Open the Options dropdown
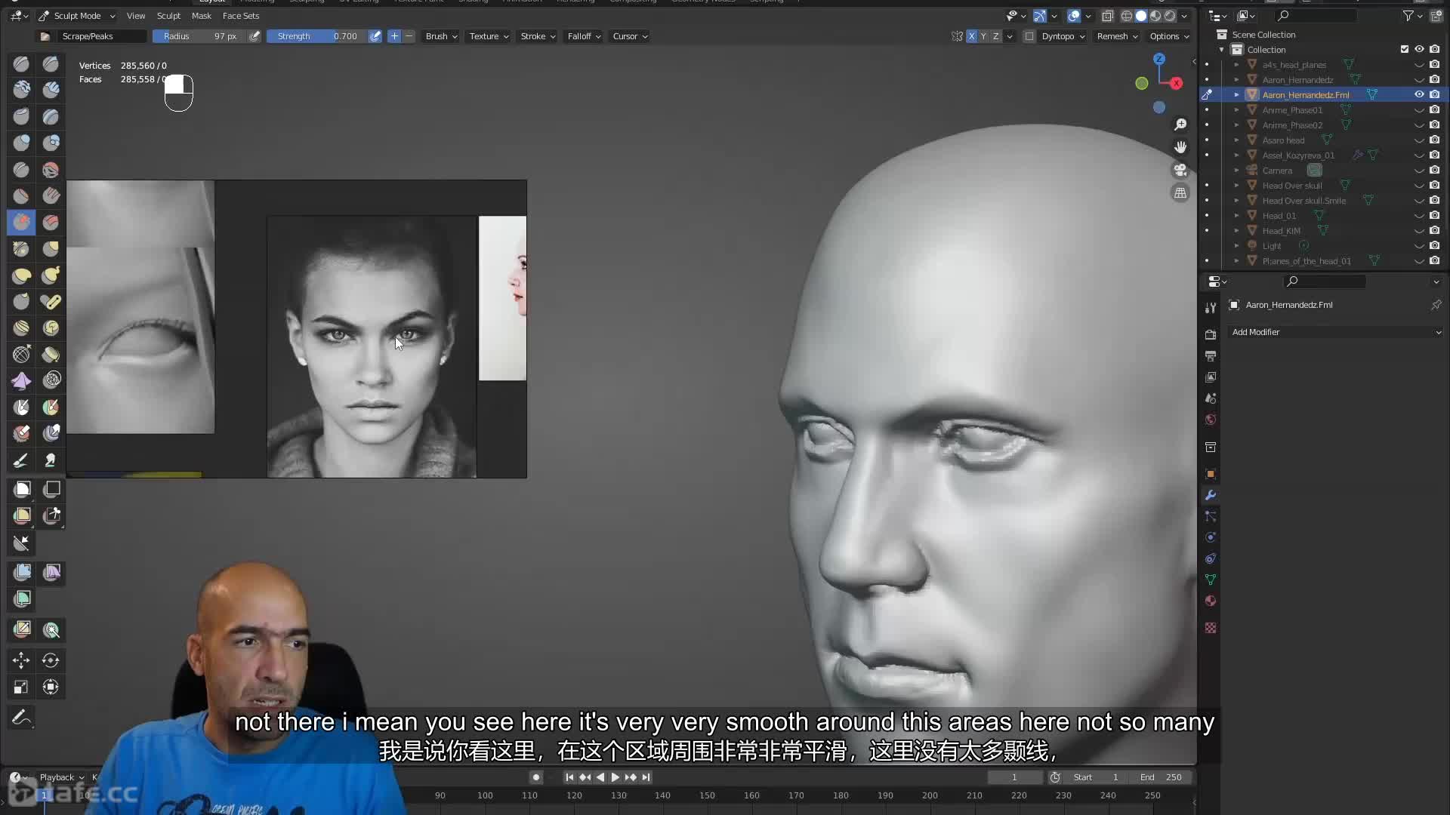This screenshot has width=1450, height=815. coord(1169,36)
